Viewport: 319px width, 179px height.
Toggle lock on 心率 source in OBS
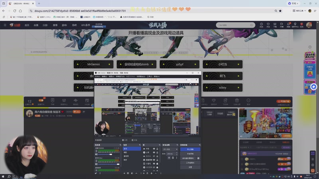coord(157,152)
